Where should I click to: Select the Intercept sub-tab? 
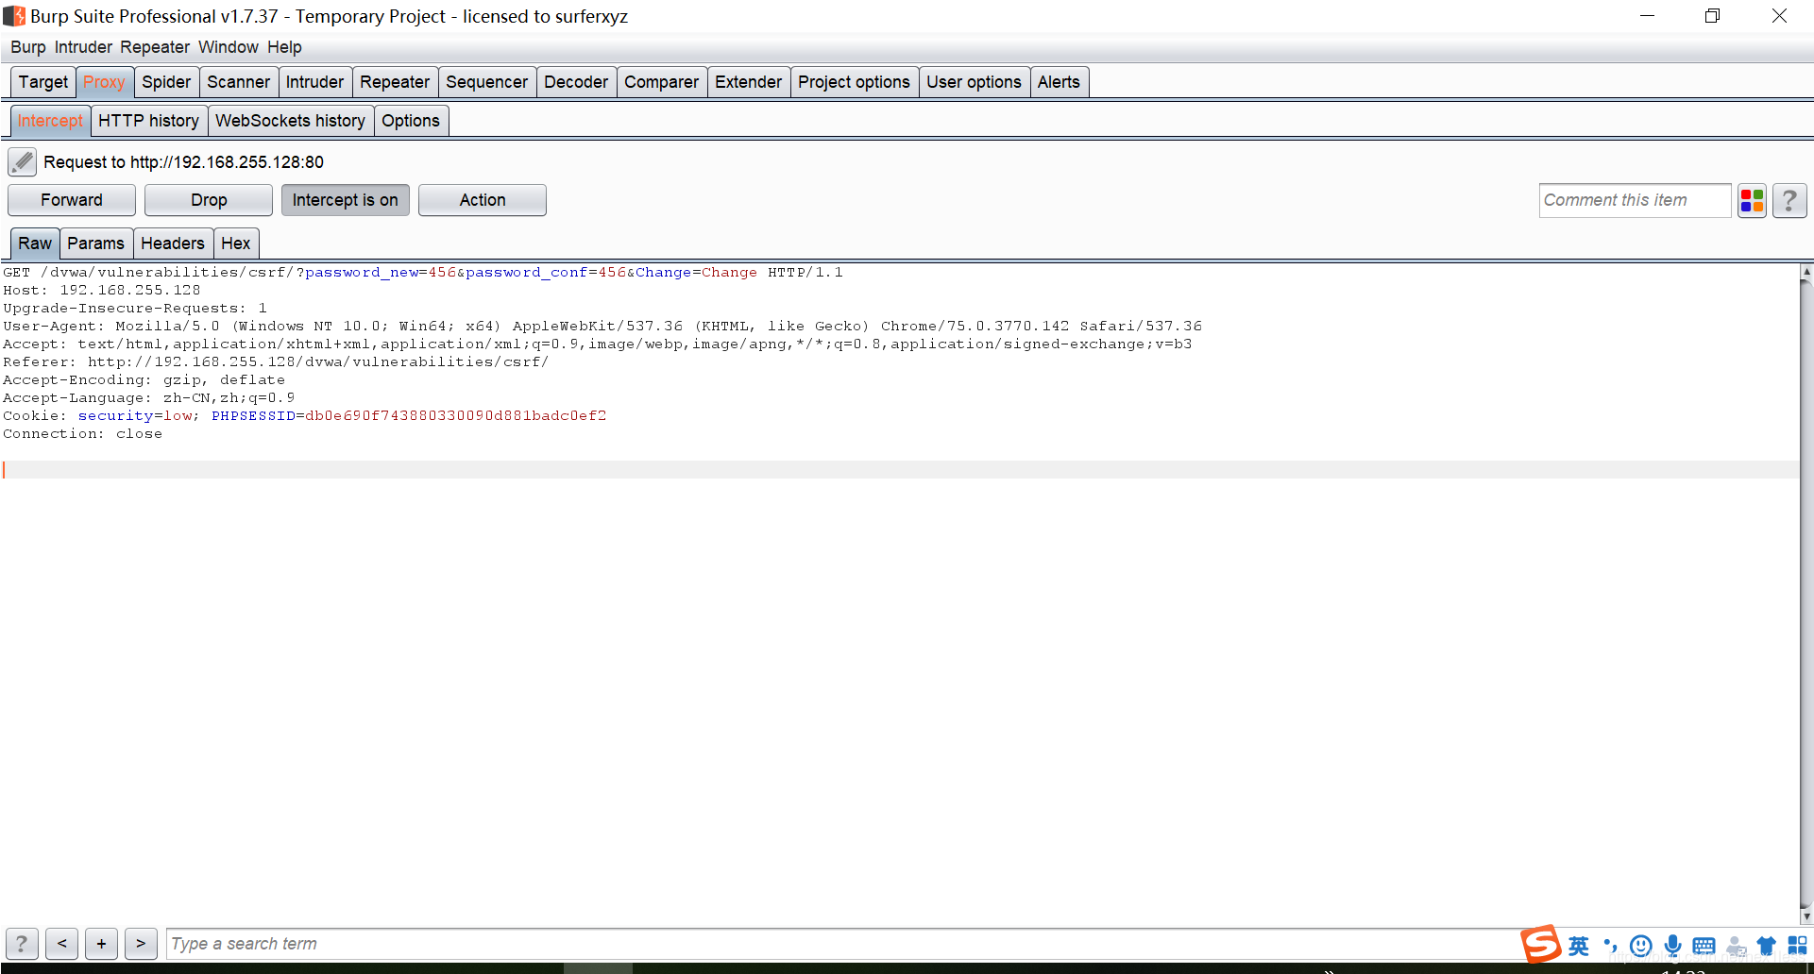50,121
